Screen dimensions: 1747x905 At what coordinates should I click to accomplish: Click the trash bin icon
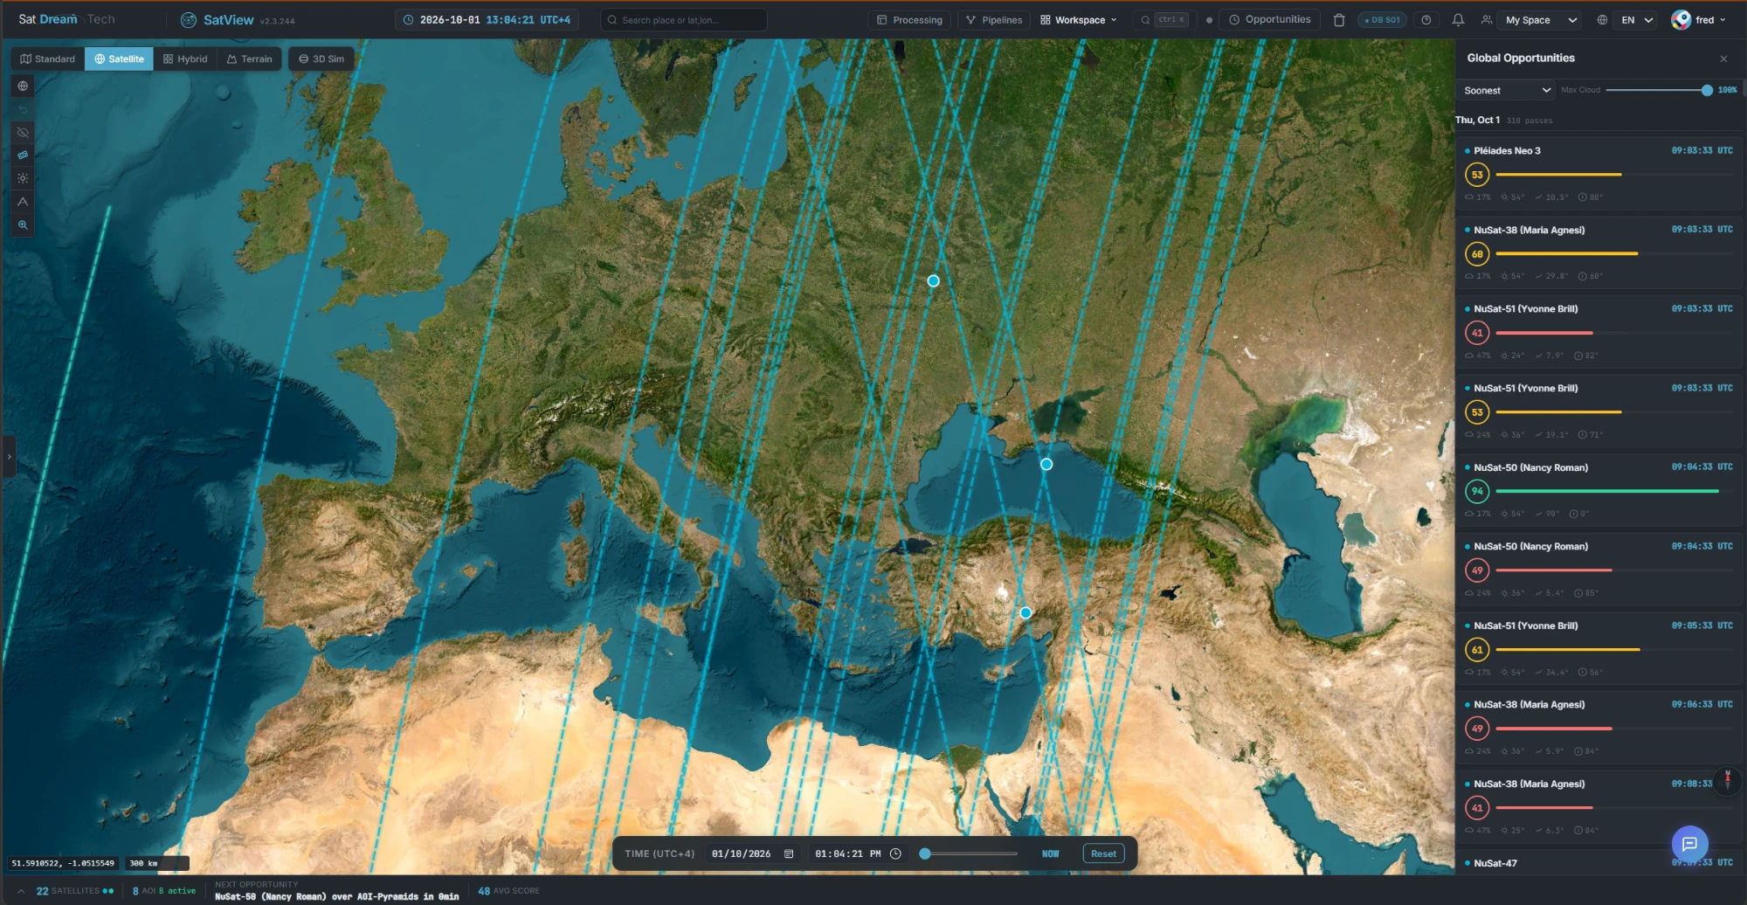pyautogui.click(x=1339, y=19)
